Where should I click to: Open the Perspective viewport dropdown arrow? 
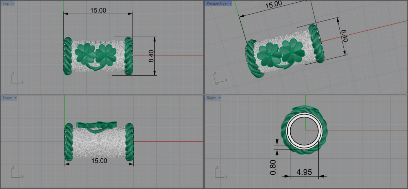[230, 3]
